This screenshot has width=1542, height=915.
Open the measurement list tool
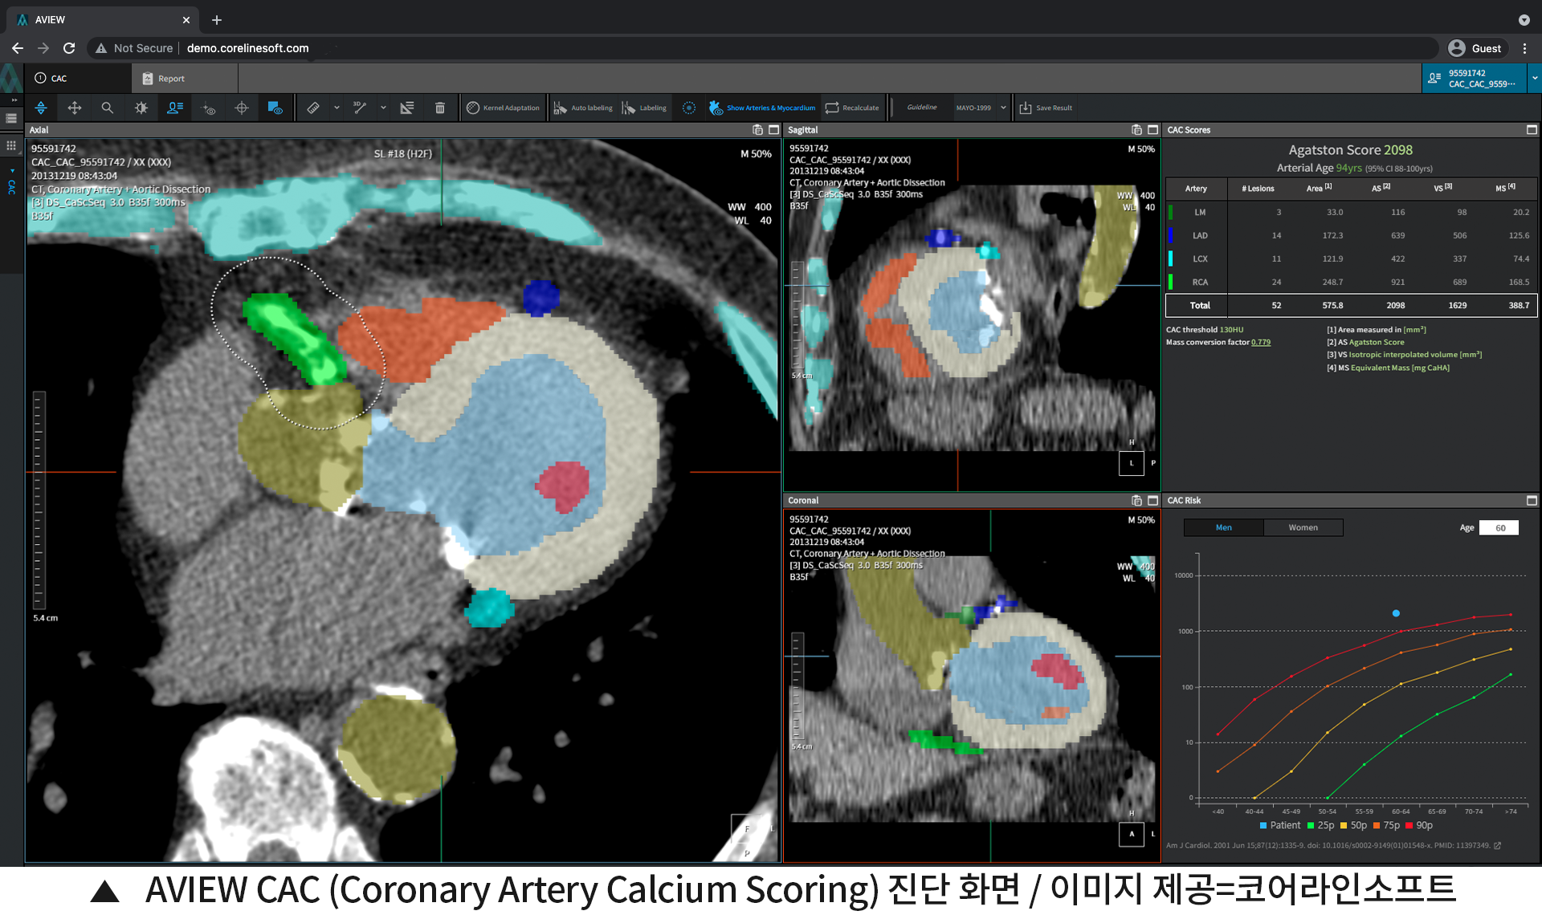(x=407, y=108)
